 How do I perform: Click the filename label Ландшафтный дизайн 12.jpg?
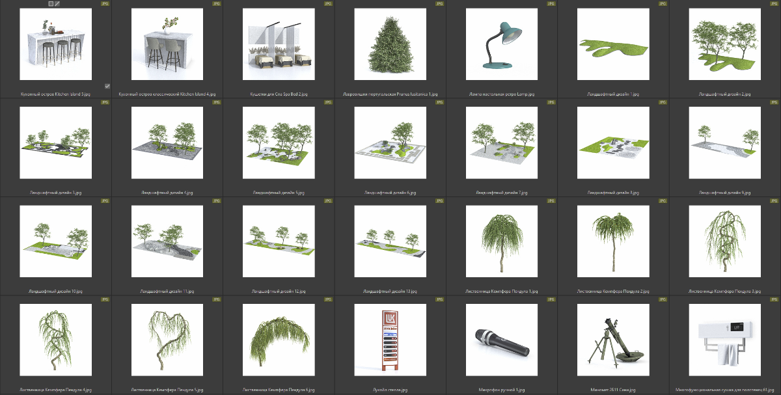[x=279, y=292]
